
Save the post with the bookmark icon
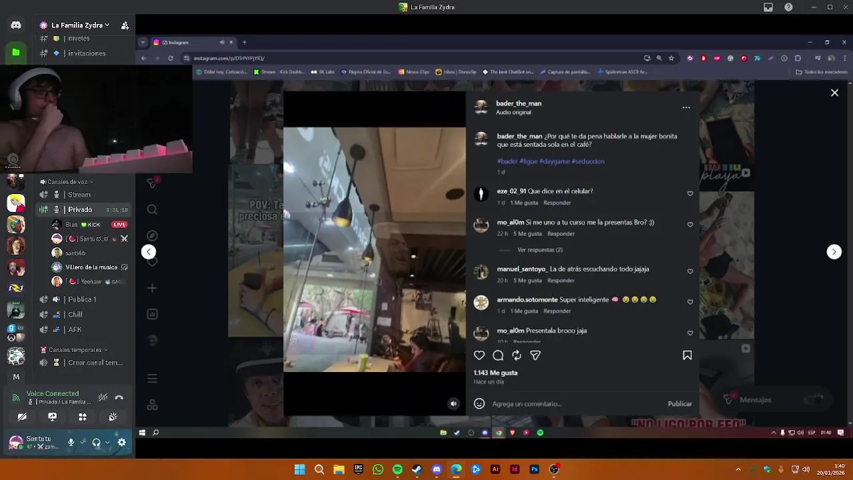click(x=687, y=355)
